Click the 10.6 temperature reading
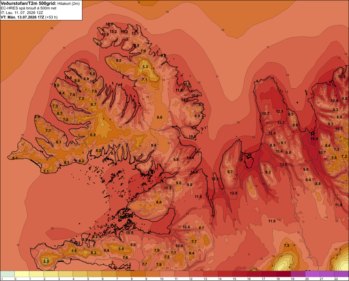 click(x=129, y=233)
